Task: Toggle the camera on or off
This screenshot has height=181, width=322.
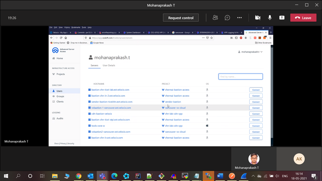Action: [x=258, y=18]
